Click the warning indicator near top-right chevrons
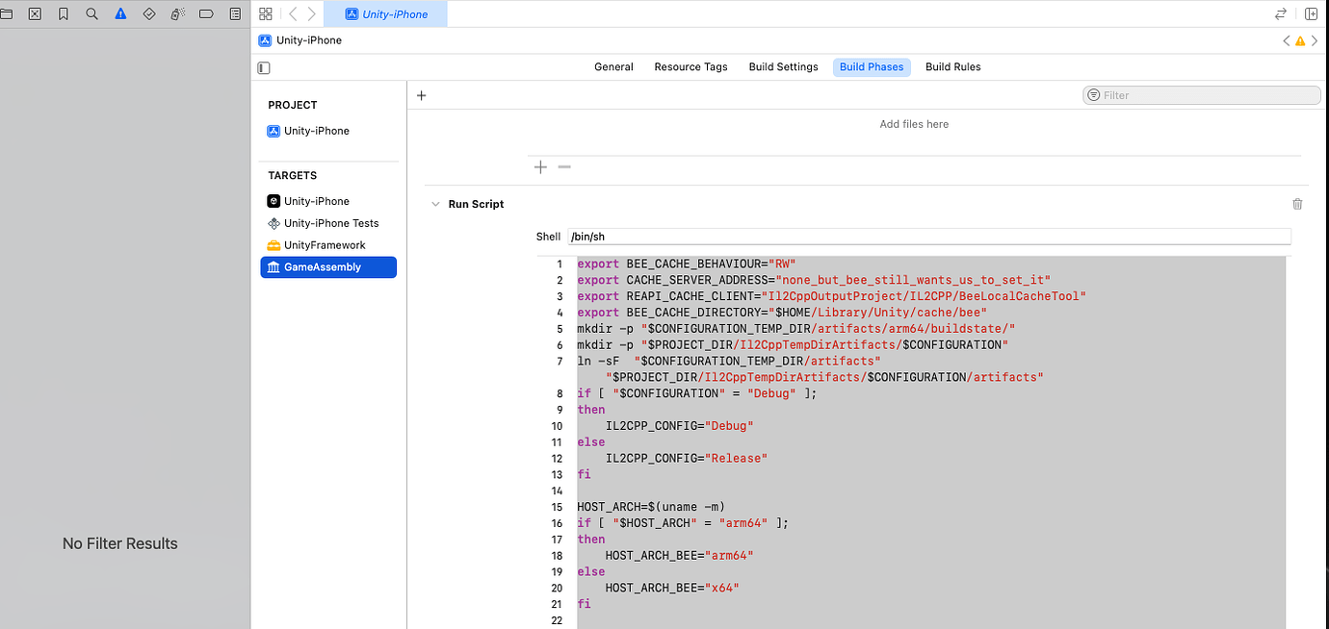Image resolution: width=1329 pixels, height=629 pixels. pyautogui.click(x=1299, y=40)
